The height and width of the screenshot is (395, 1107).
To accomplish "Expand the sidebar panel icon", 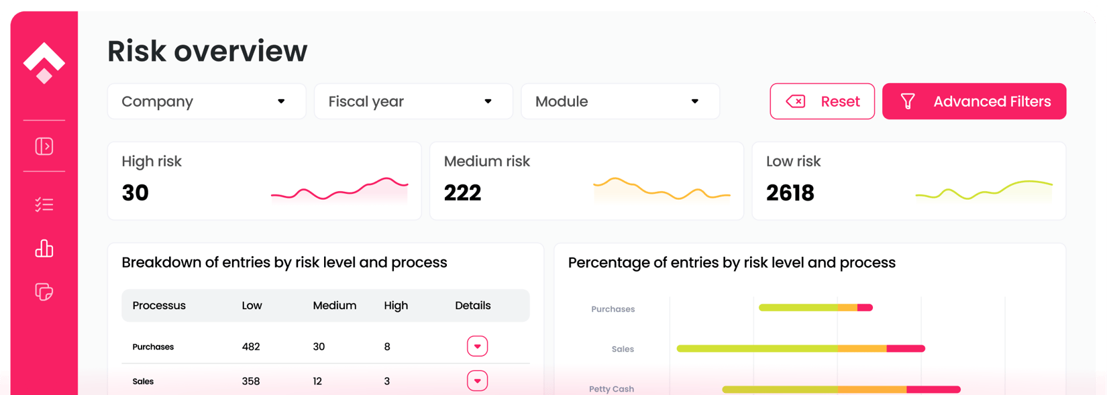I will (x=44, y=146).
